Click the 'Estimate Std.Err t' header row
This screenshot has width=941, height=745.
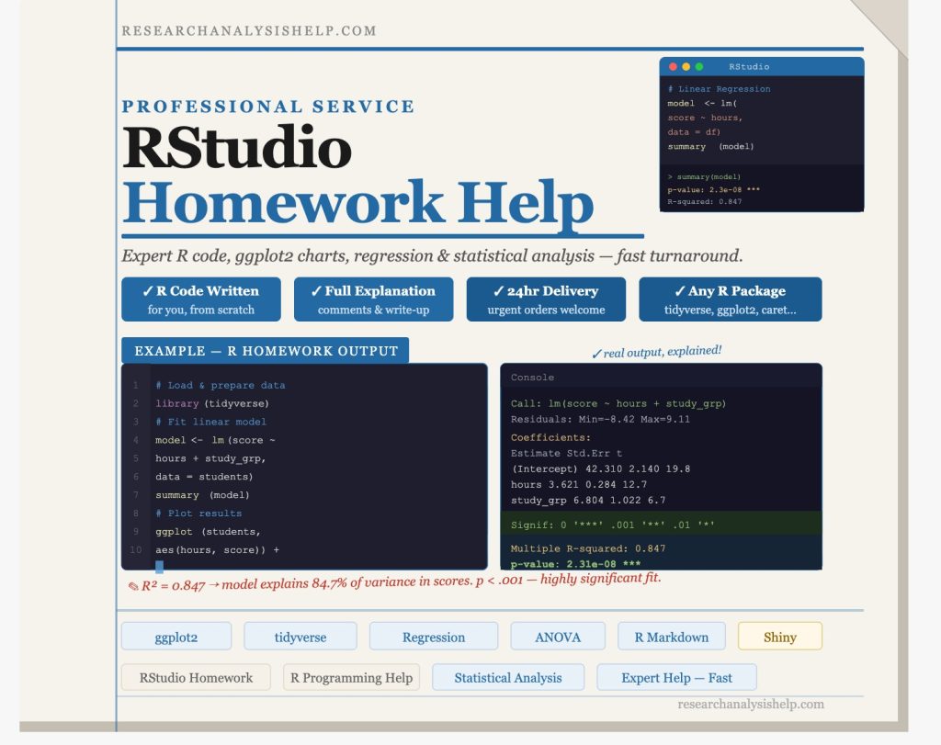coord(566,453)
